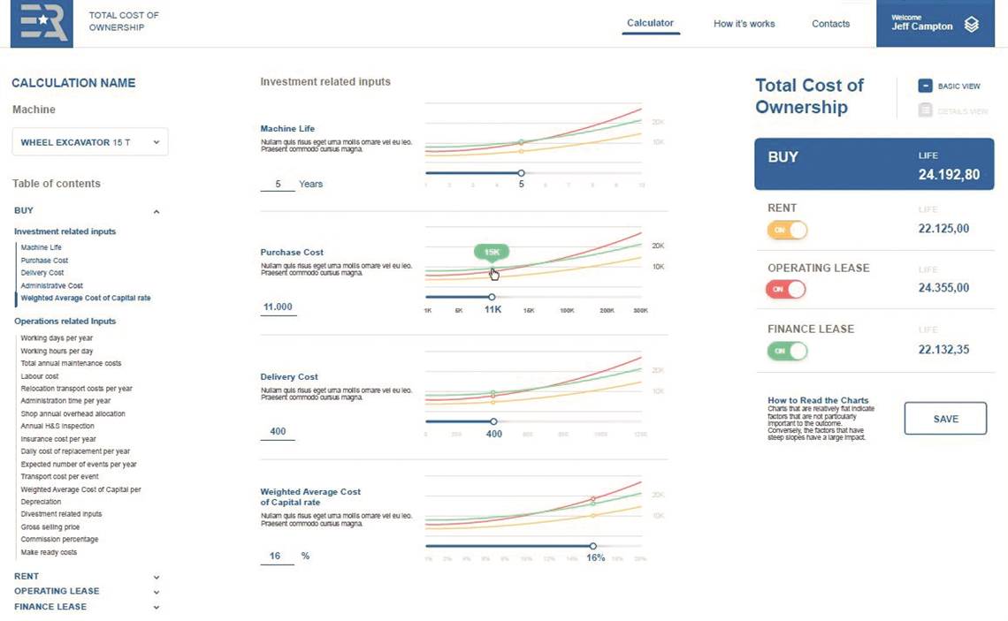Image resolution: width=1008 pixels, height=621 pixels.
Task: Turn off the Finance Lease switch
Action: [787, 351]
